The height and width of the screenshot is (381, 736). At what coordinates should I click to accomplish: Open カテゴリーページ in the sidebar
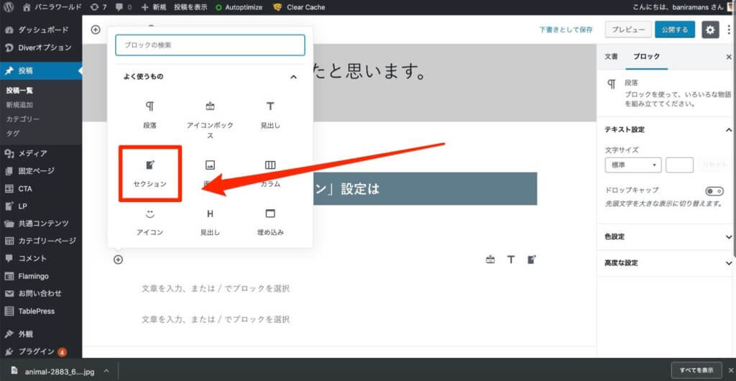click(41, 241)
